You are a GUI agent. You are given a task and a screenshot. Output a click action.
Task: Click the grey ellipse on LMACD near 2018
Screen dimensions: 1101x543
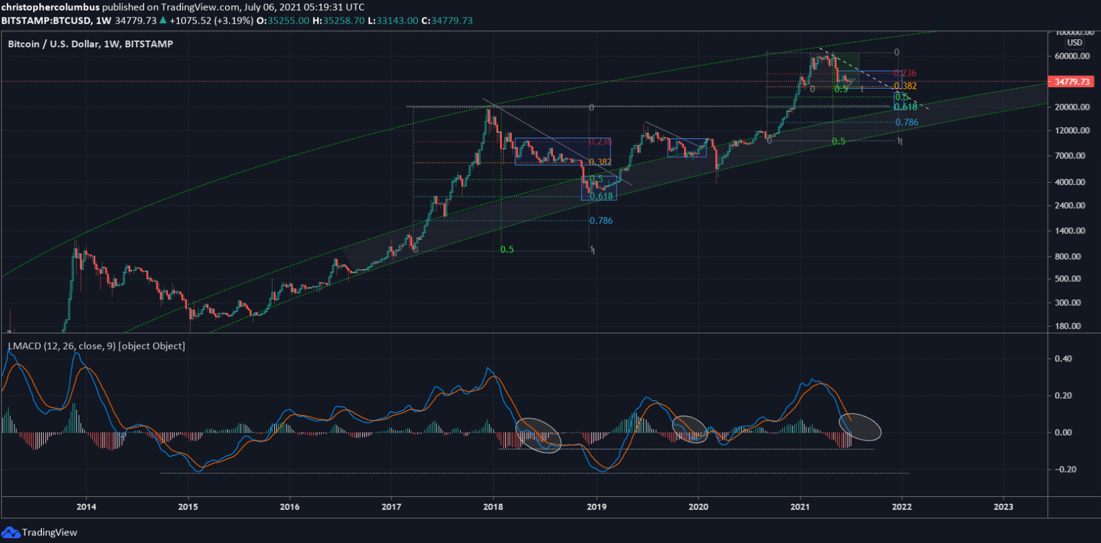point(539,435)
